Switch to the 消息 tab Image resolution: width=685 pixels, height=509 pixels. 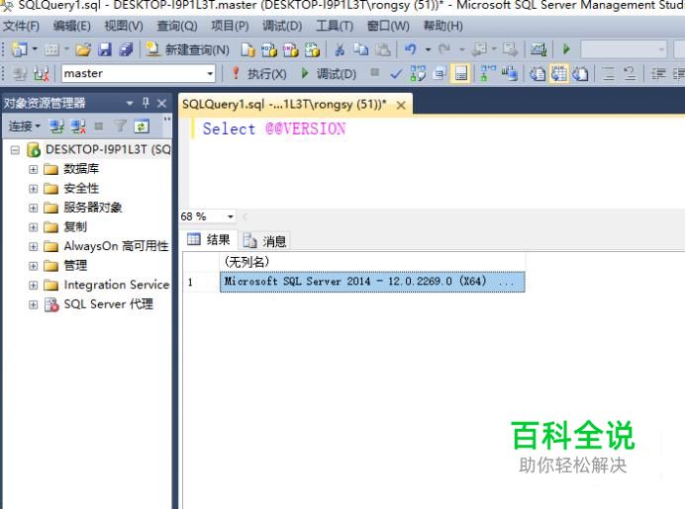(264, 241)
